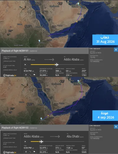Click the "4 sep 2026" date label
This screenshot has width=118, height=154.
(106, 117)
